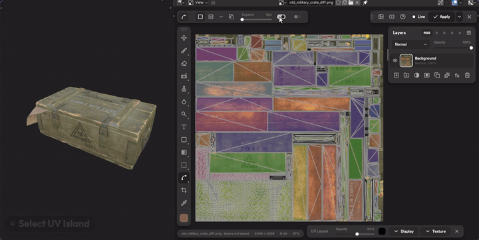Click the Expand slider handle
479x240 pixels.
(x=242, y=19)
